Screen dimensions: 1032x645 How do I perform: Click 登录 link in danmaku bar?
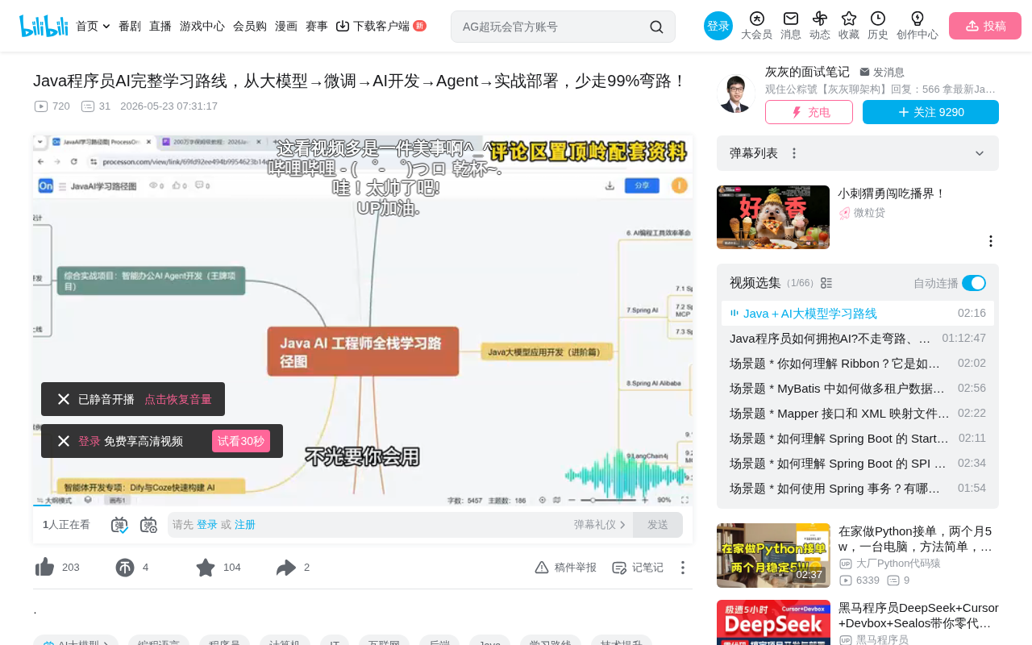[207, 525]
